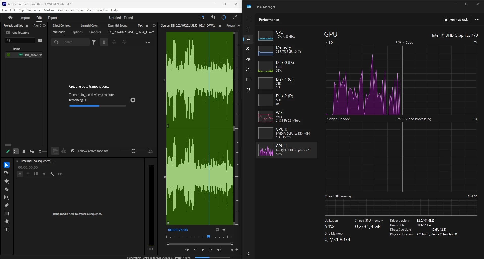Viewport: 484px width, 259px height.
Task: Play the source clip
Action: (x=203, y=250)
